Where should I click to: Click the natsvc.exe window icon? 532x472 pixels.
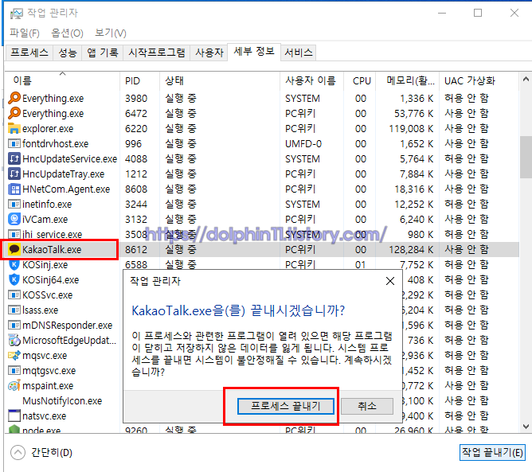(x=14, y=415)
